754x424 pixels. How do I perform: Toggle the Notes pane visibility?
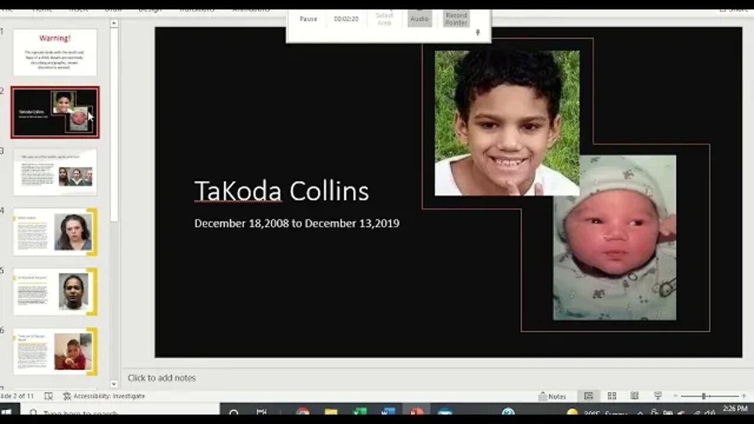(553, 396)
